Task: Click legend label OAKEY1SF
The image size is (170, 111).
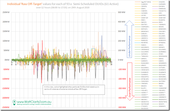Action: coord(145,18)
